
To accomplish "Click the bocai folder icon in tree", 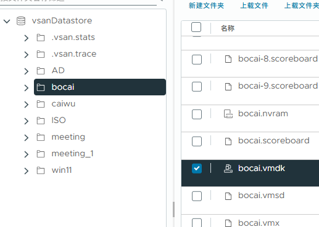I will [x=41, y=87].
